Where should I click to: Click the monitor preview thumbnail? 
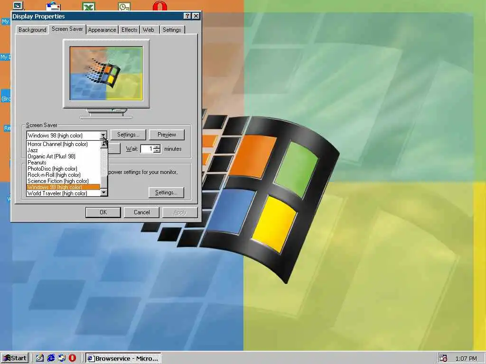tap(106, 73)
